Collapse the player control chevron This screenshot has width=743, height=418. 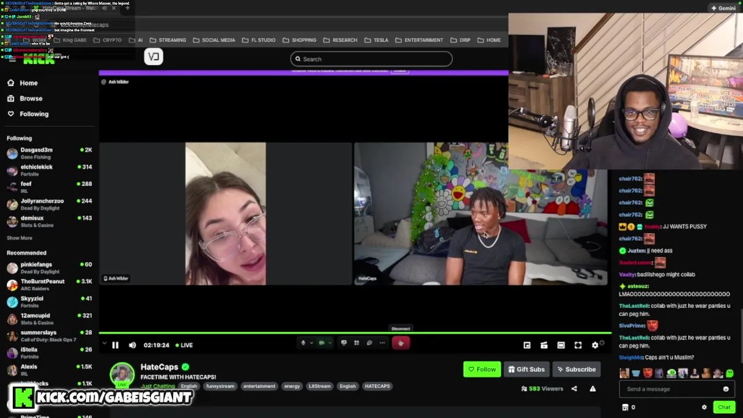click(104, 344)
